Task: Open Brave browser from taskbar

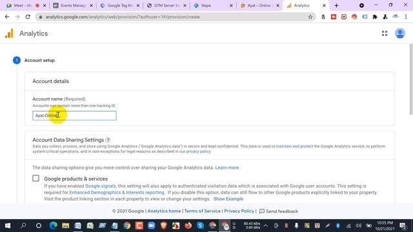Action: tap(163, 226)
